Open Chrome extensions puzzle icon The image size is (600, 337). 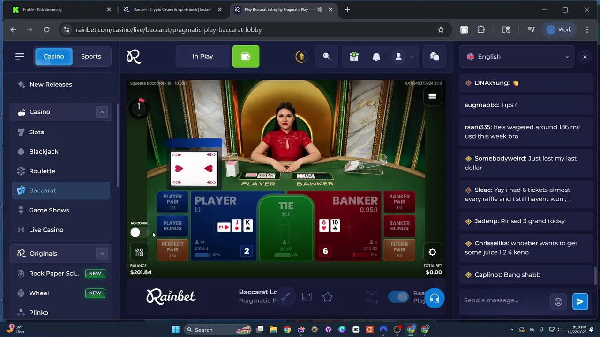pos(481,29)
